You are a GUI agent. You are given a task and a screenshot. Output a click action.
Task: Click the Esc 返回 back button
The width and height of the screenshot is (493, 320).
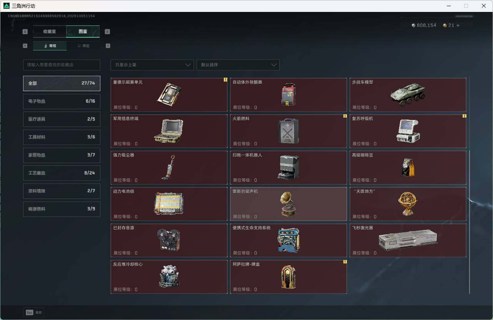(x=33, y=313)
